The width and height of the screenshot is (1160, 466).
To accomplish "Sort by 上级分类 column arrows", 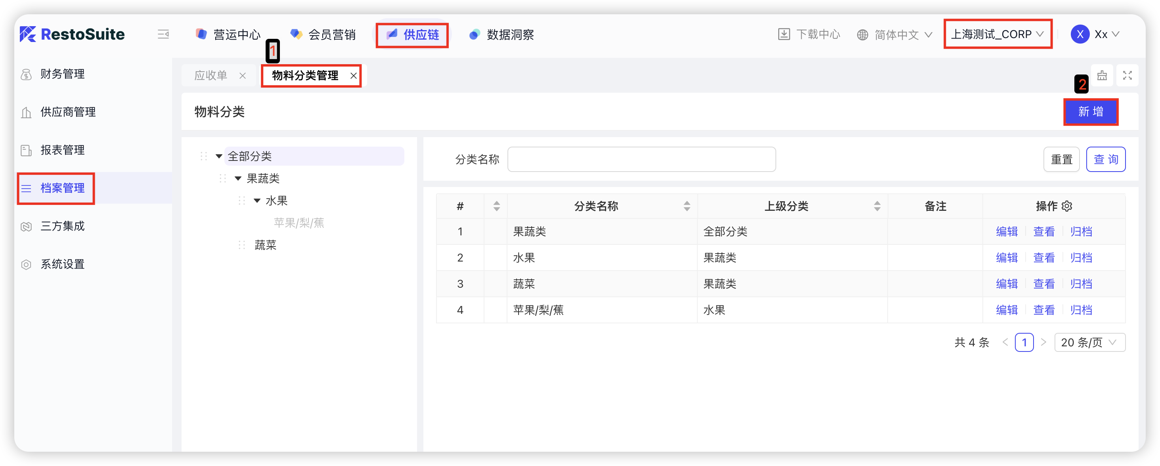I will (877, 206).
